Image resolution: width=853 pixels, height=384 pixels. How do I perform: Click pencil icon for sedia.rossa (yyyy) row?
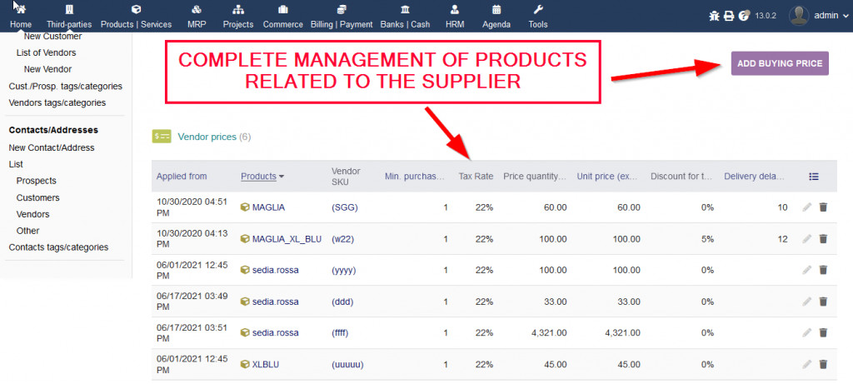tap(806, 270)
